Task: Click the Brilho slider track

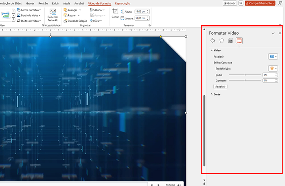Action: tap(245, 75)
